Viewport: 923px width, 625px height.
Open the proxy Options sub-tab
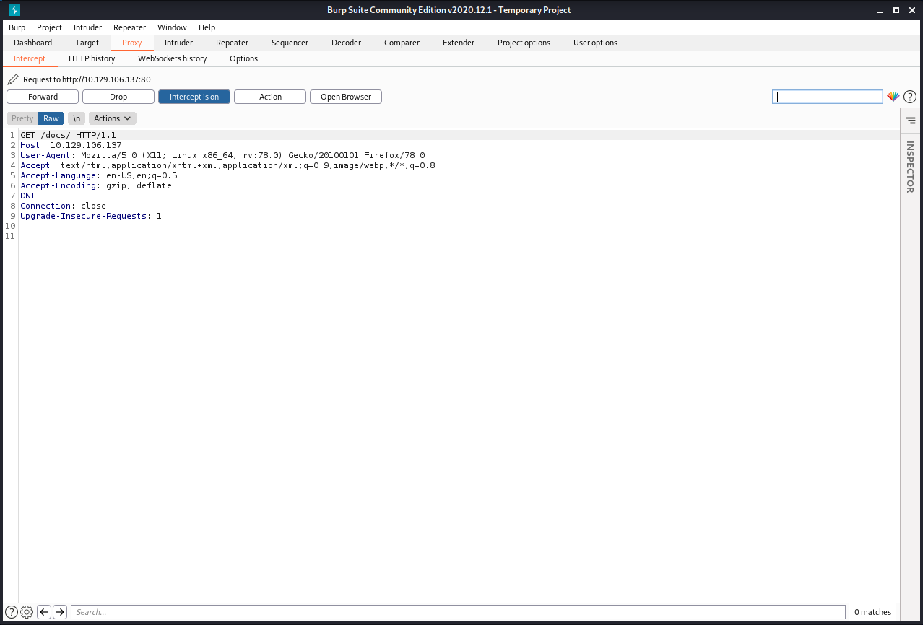pyautogui.click(x=243, y=59)
